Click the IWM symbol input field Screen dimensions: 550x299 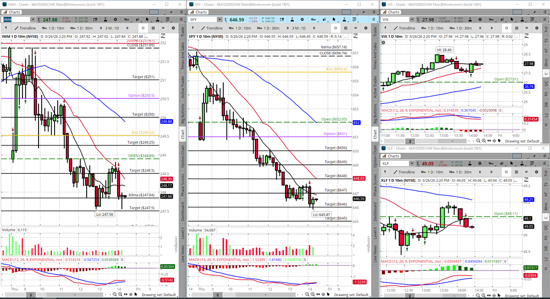(16, 20)
